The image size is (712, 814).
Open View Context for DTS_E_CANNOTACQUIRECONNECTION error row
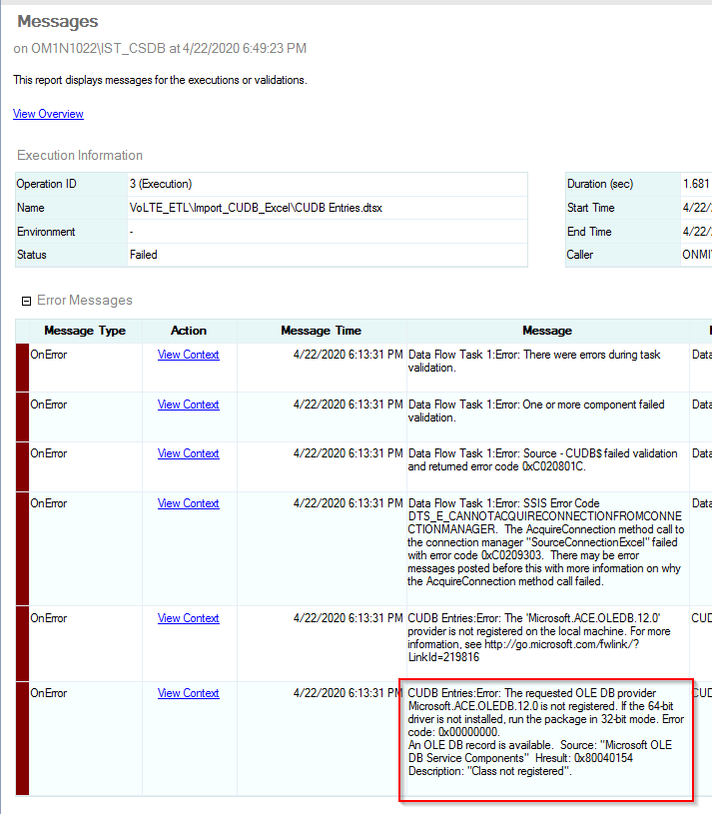[x=189, y=503]
